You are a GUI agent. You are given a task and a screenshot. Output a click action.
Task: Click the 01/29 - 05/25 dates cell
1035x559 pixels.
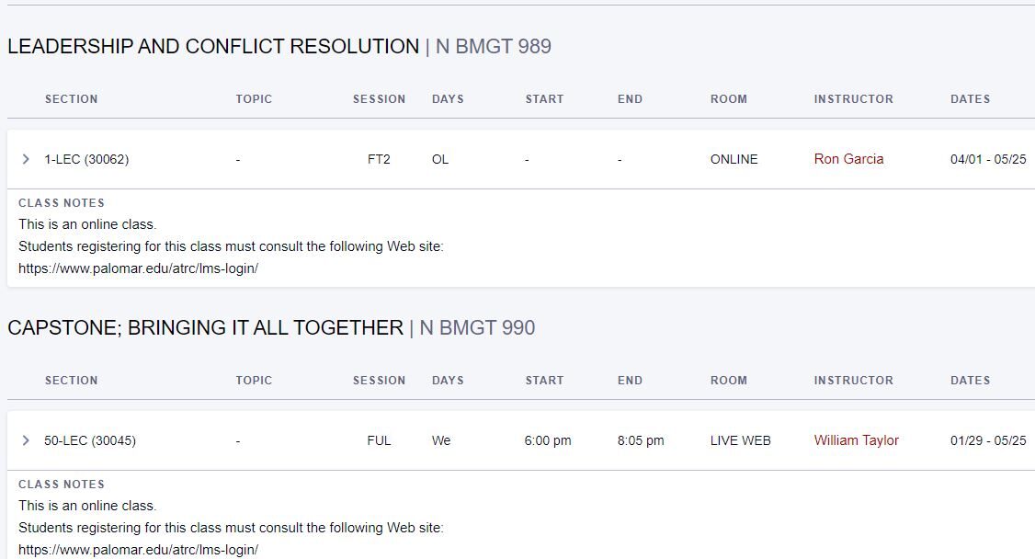click(x=988, y=440)
